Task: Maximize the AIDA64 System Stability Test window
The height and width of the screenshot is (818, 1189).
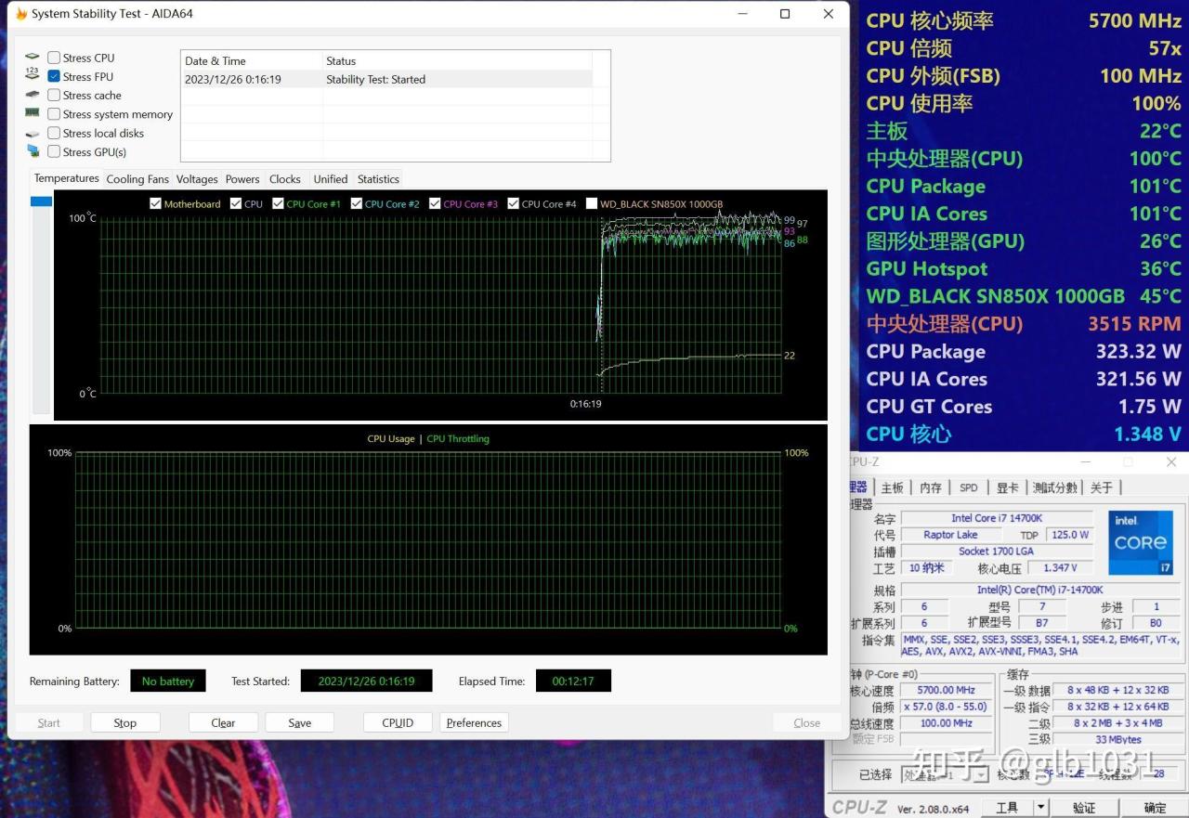Action: [x=785, y=14]
